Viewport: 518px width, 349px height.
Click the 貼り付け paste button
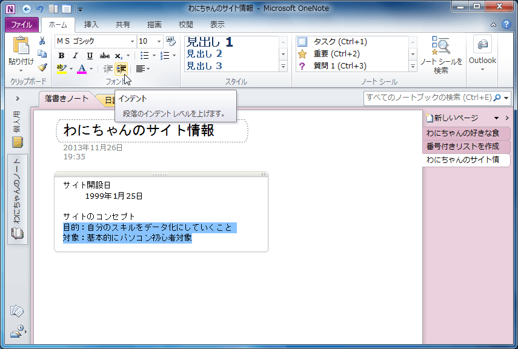21,50
